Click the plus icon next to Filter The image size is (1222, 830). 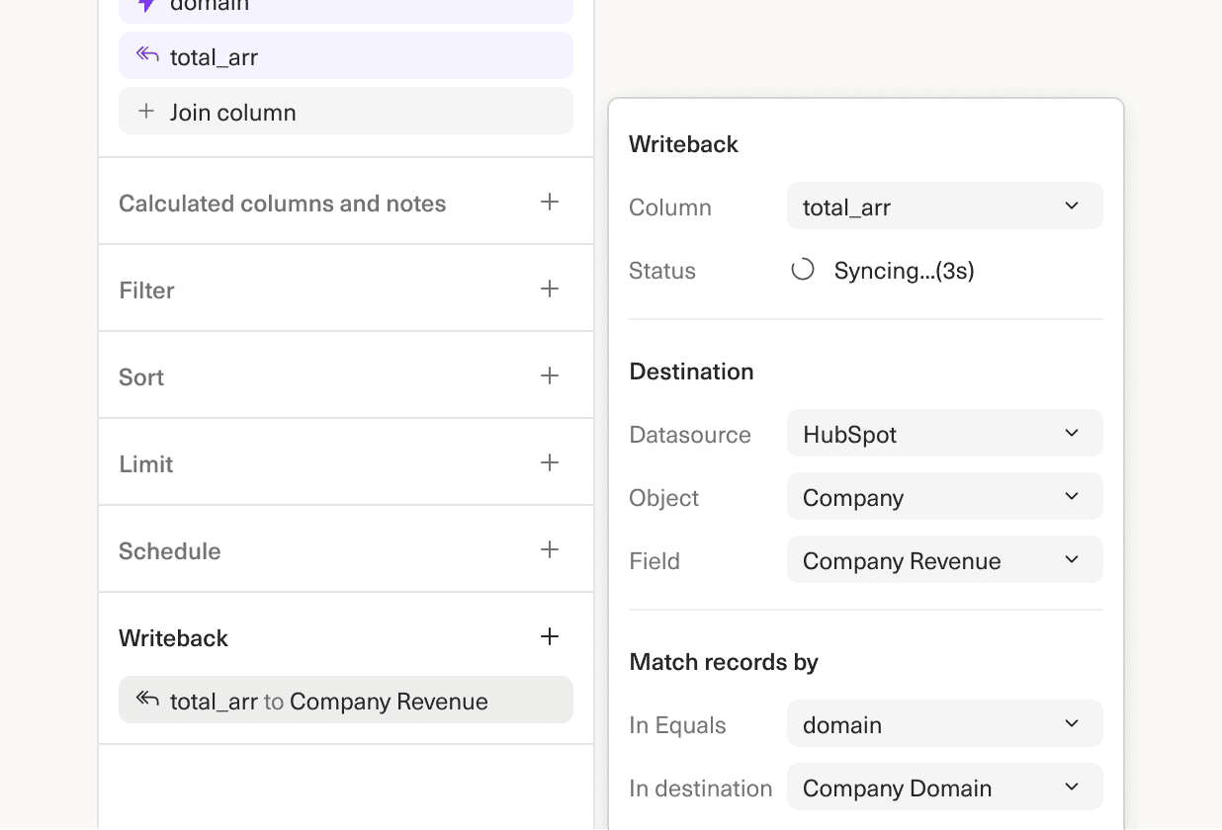550,288
